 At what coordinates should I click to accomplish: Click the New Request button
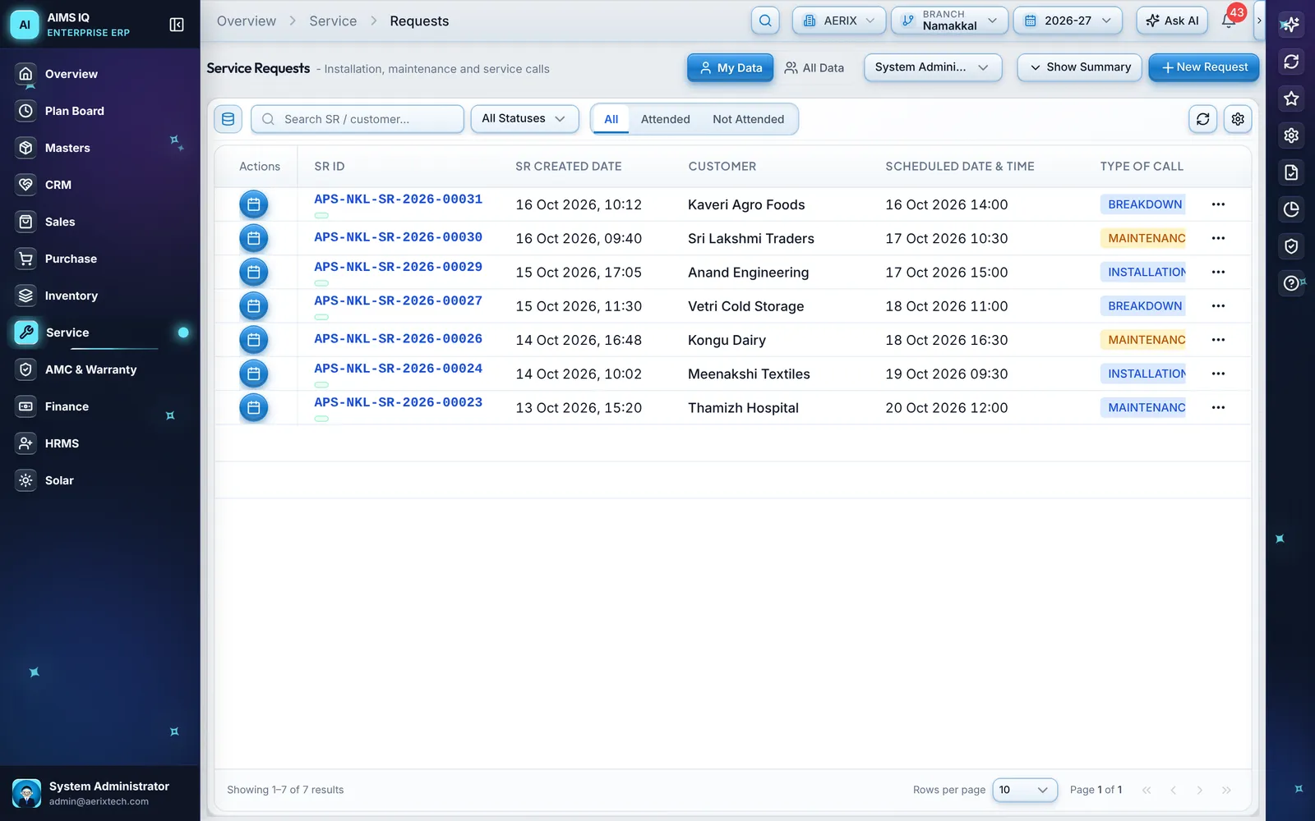point(1204,67)
